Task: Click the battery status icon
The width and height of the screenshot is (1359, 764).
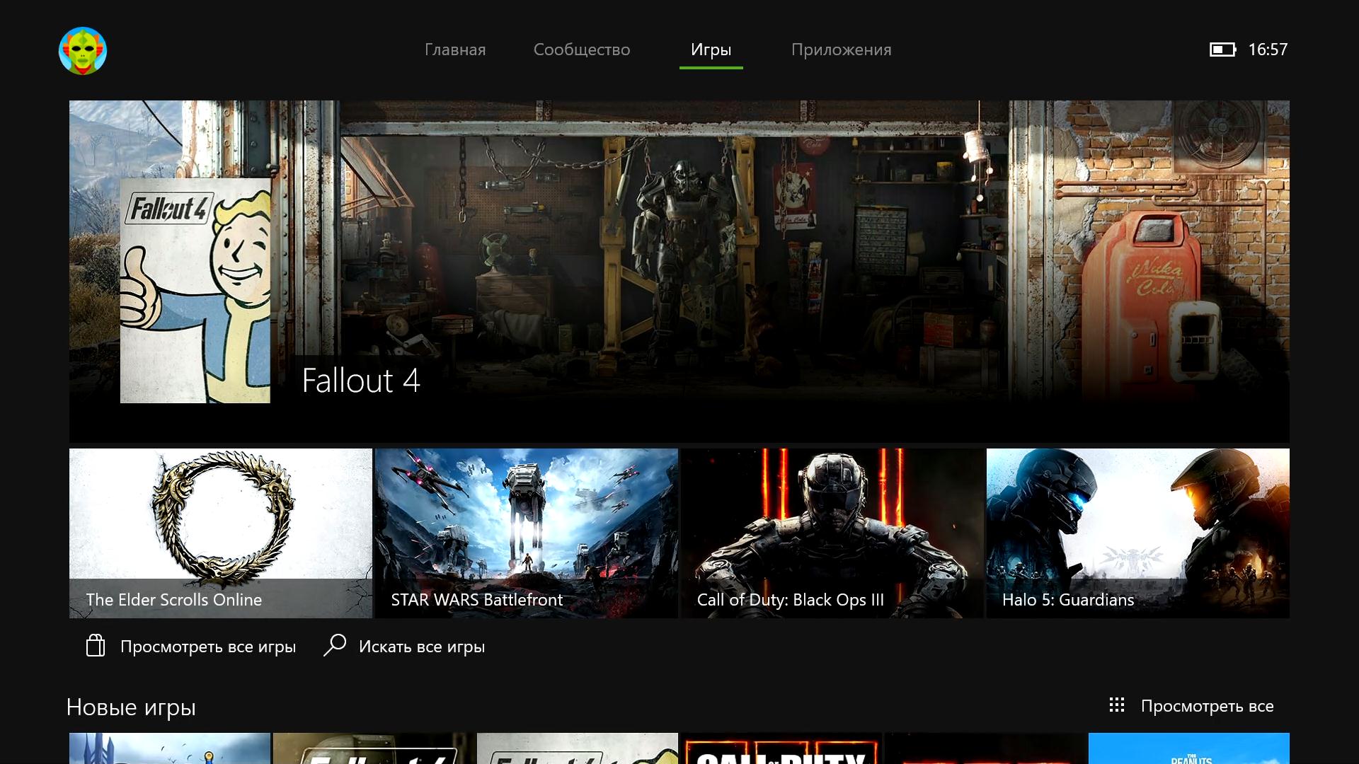Action: pyautogui.click(x=1222, y=50)
